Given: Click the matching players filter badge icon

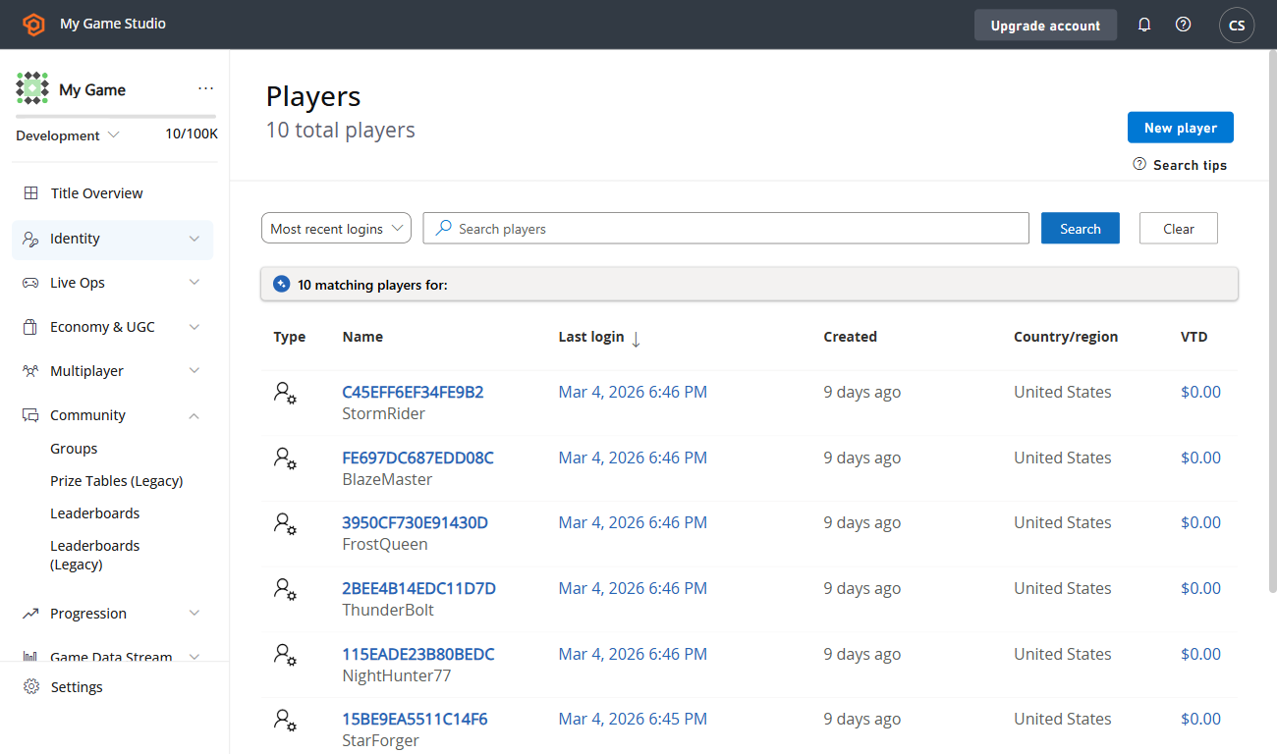Looking at the screenshot, I should click(x=282, y=285).
